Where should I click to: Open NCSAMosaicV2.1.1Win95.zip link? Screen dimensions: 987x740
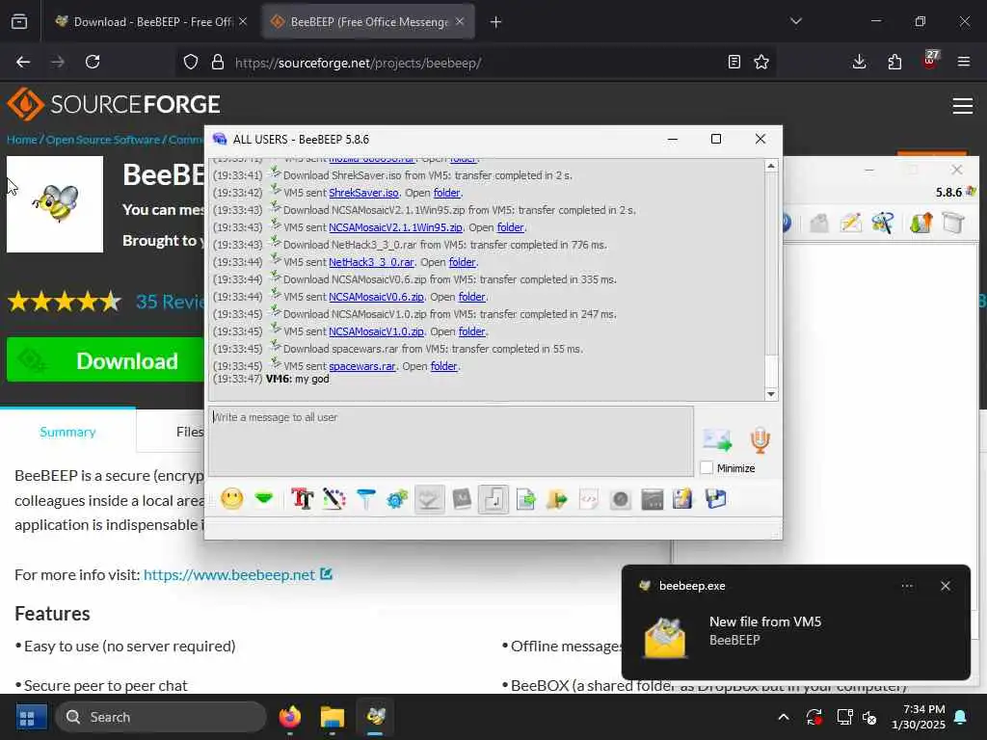(395, 227)
